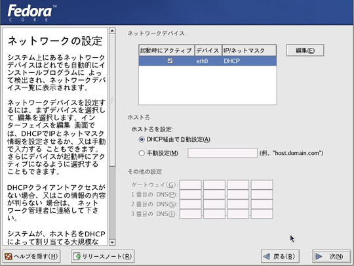Click the 次(N) button
Image resolution: width=354 pixels, height=266 pixels.
pos(328,256)
